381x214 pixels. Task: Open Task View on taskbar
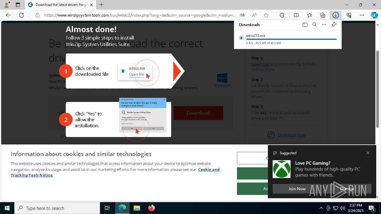point(107,208)
